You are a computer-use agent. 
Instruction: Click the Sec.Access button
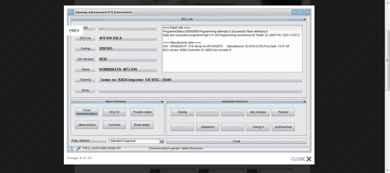(x=258, y=112)
